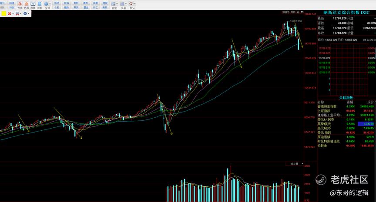
Task: Open the 上证指数 row
Action: pyautogui.click(x=346, y=111)
